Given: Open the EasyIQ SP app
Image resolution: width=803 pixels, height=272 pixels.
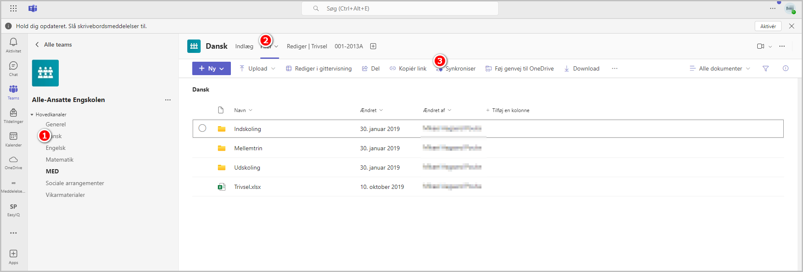Looking at the screenshot, I should [x=13, y=210].
